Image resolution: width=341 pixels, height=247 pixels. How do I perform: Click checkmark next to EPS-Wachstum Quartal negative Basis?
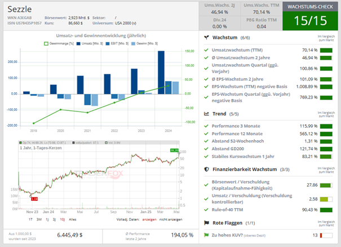point(206,97)
